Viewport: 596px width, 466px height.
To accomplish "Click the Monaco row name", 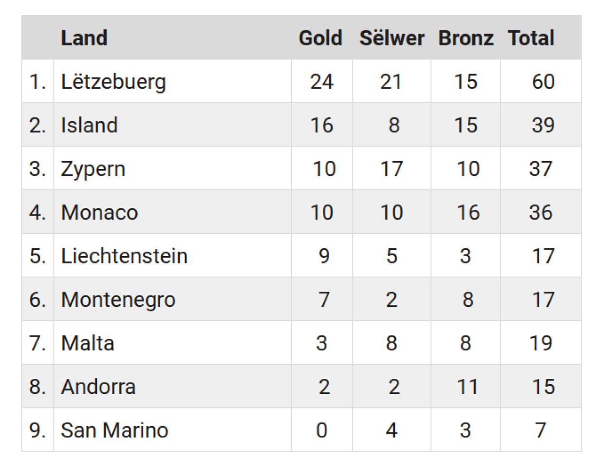I will (99, 212).
